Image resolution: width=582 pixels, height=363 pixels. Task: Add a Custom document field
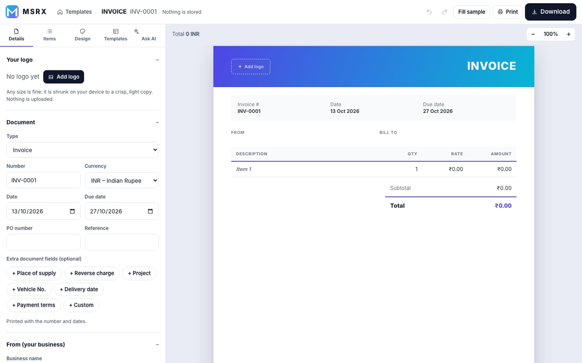[x=81, y=305]
